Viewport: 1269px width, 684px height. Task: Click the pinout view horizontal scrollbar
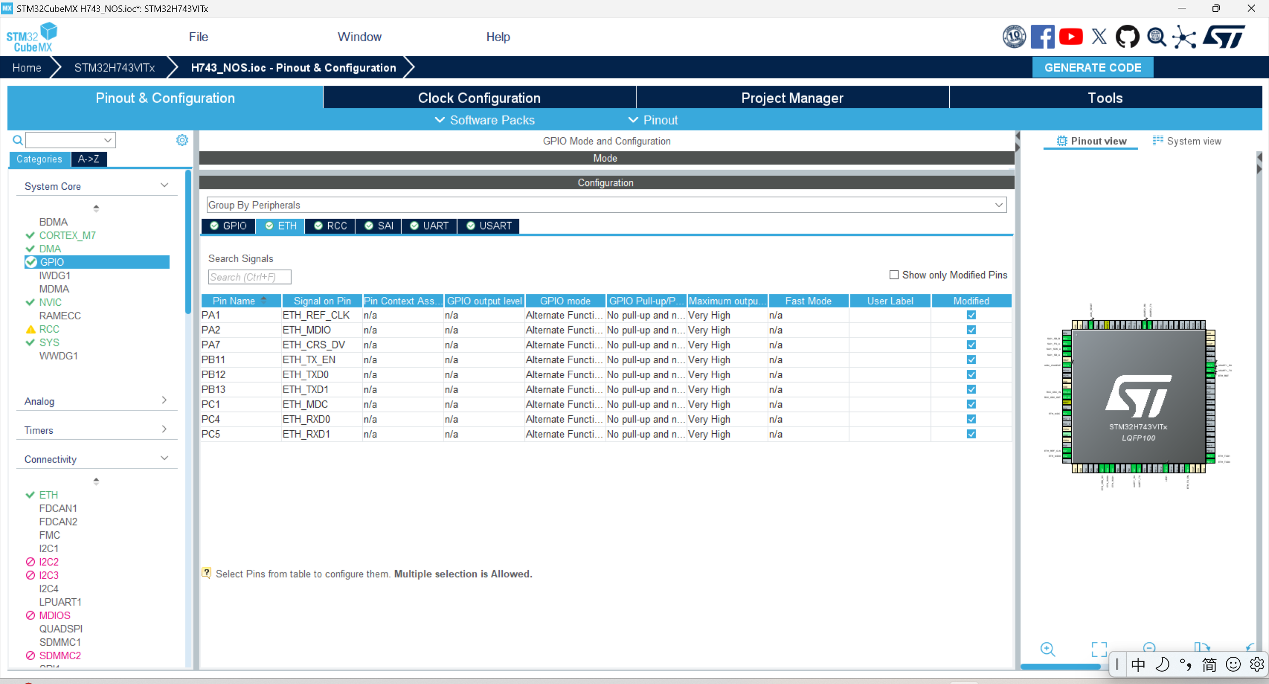coord(1061,667)
